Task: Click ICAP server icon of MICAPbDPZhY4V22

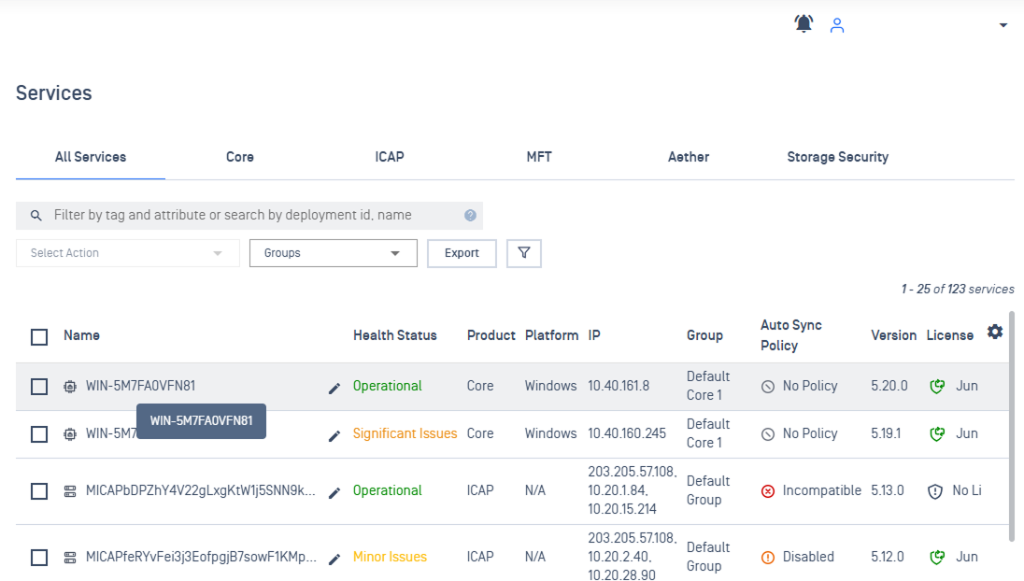Action: point(70,491)
